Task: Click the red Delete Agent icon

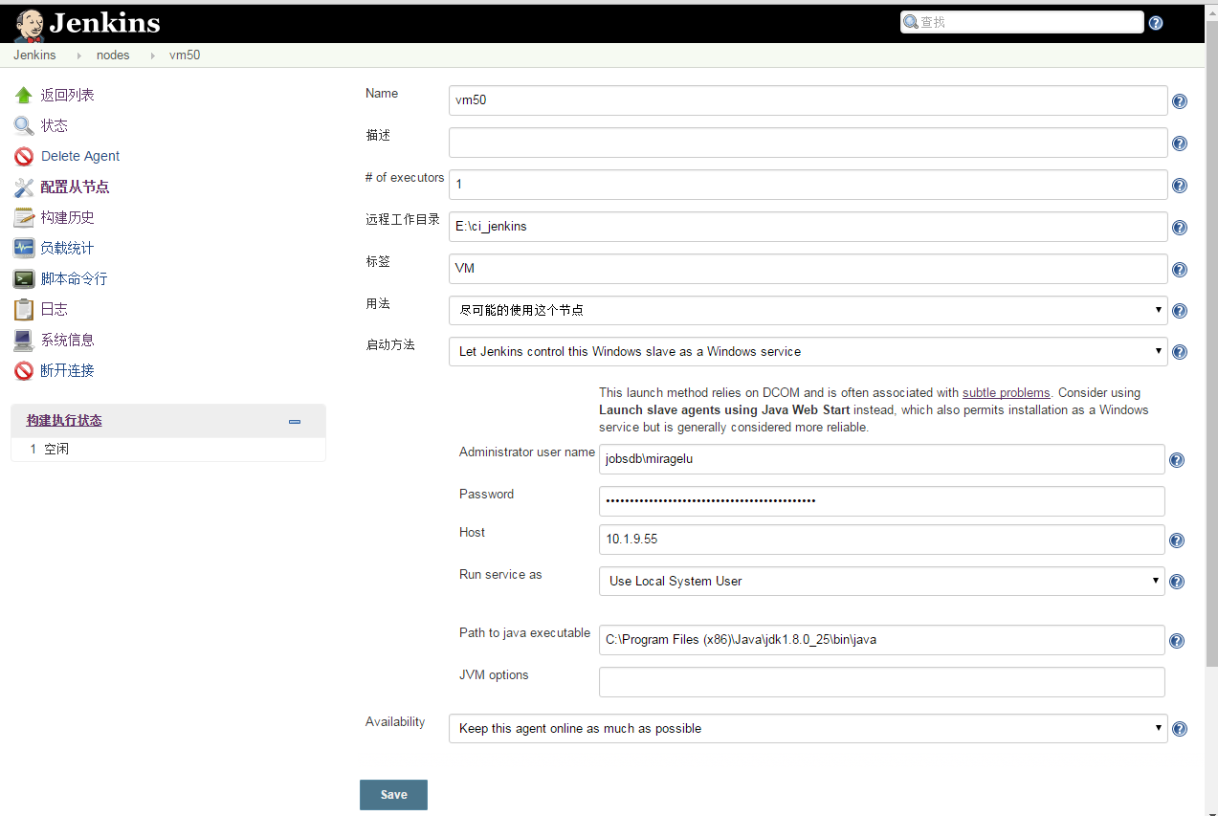Action: coord(24,157)
